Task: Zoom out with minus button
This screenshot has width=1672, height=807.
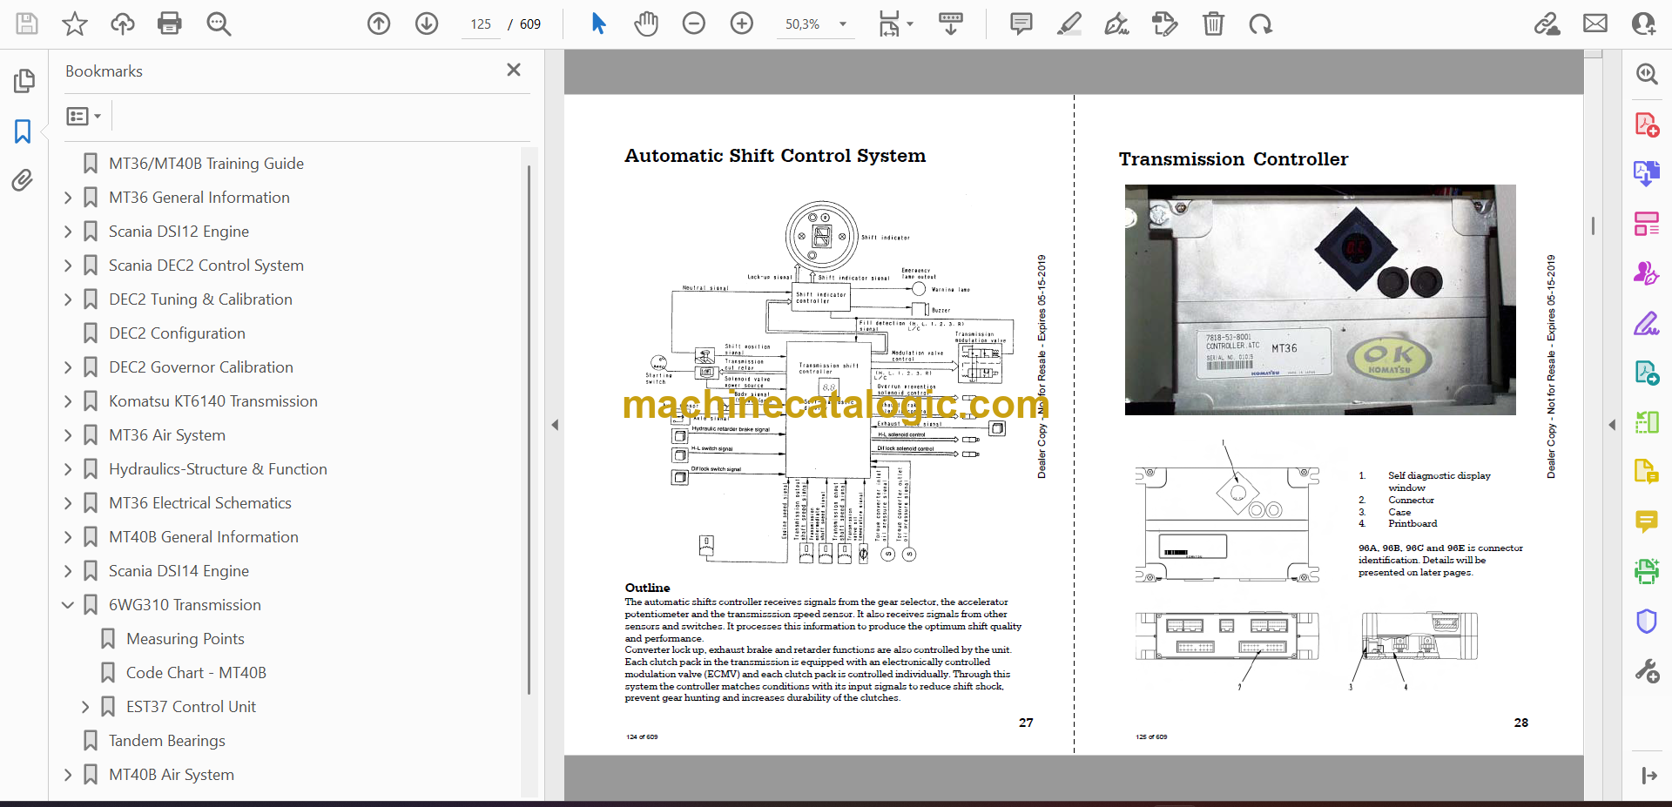Action: pyautogui.click(x=694, y=24)
